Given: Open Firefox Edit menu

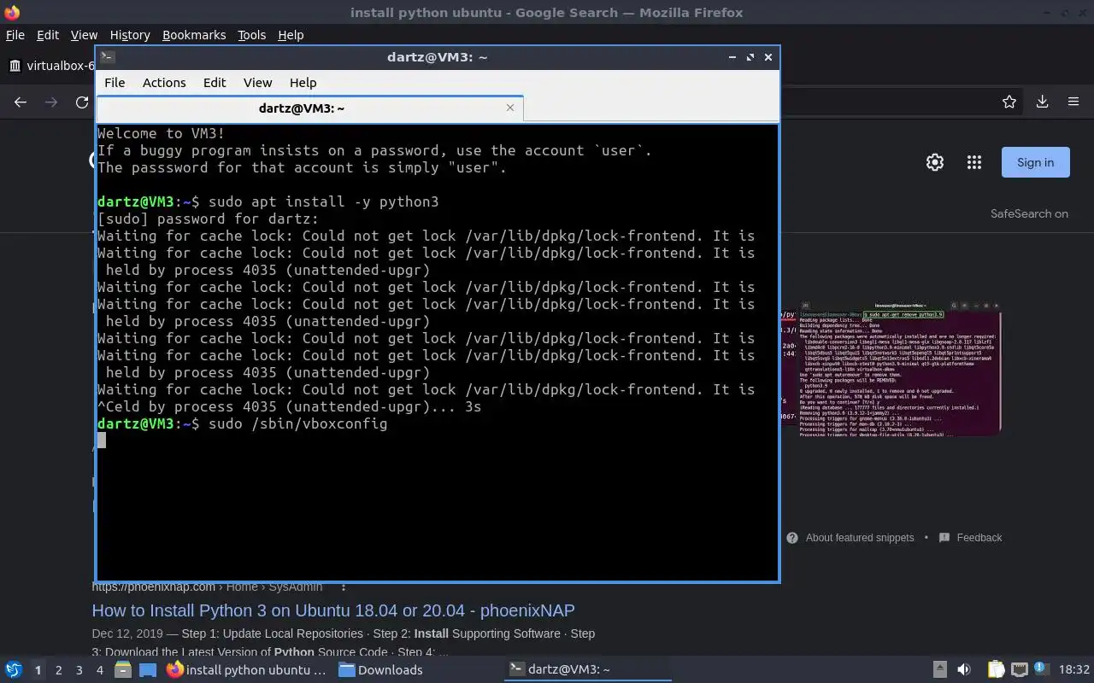Looking at the screenshot, I should click(48, 35).
